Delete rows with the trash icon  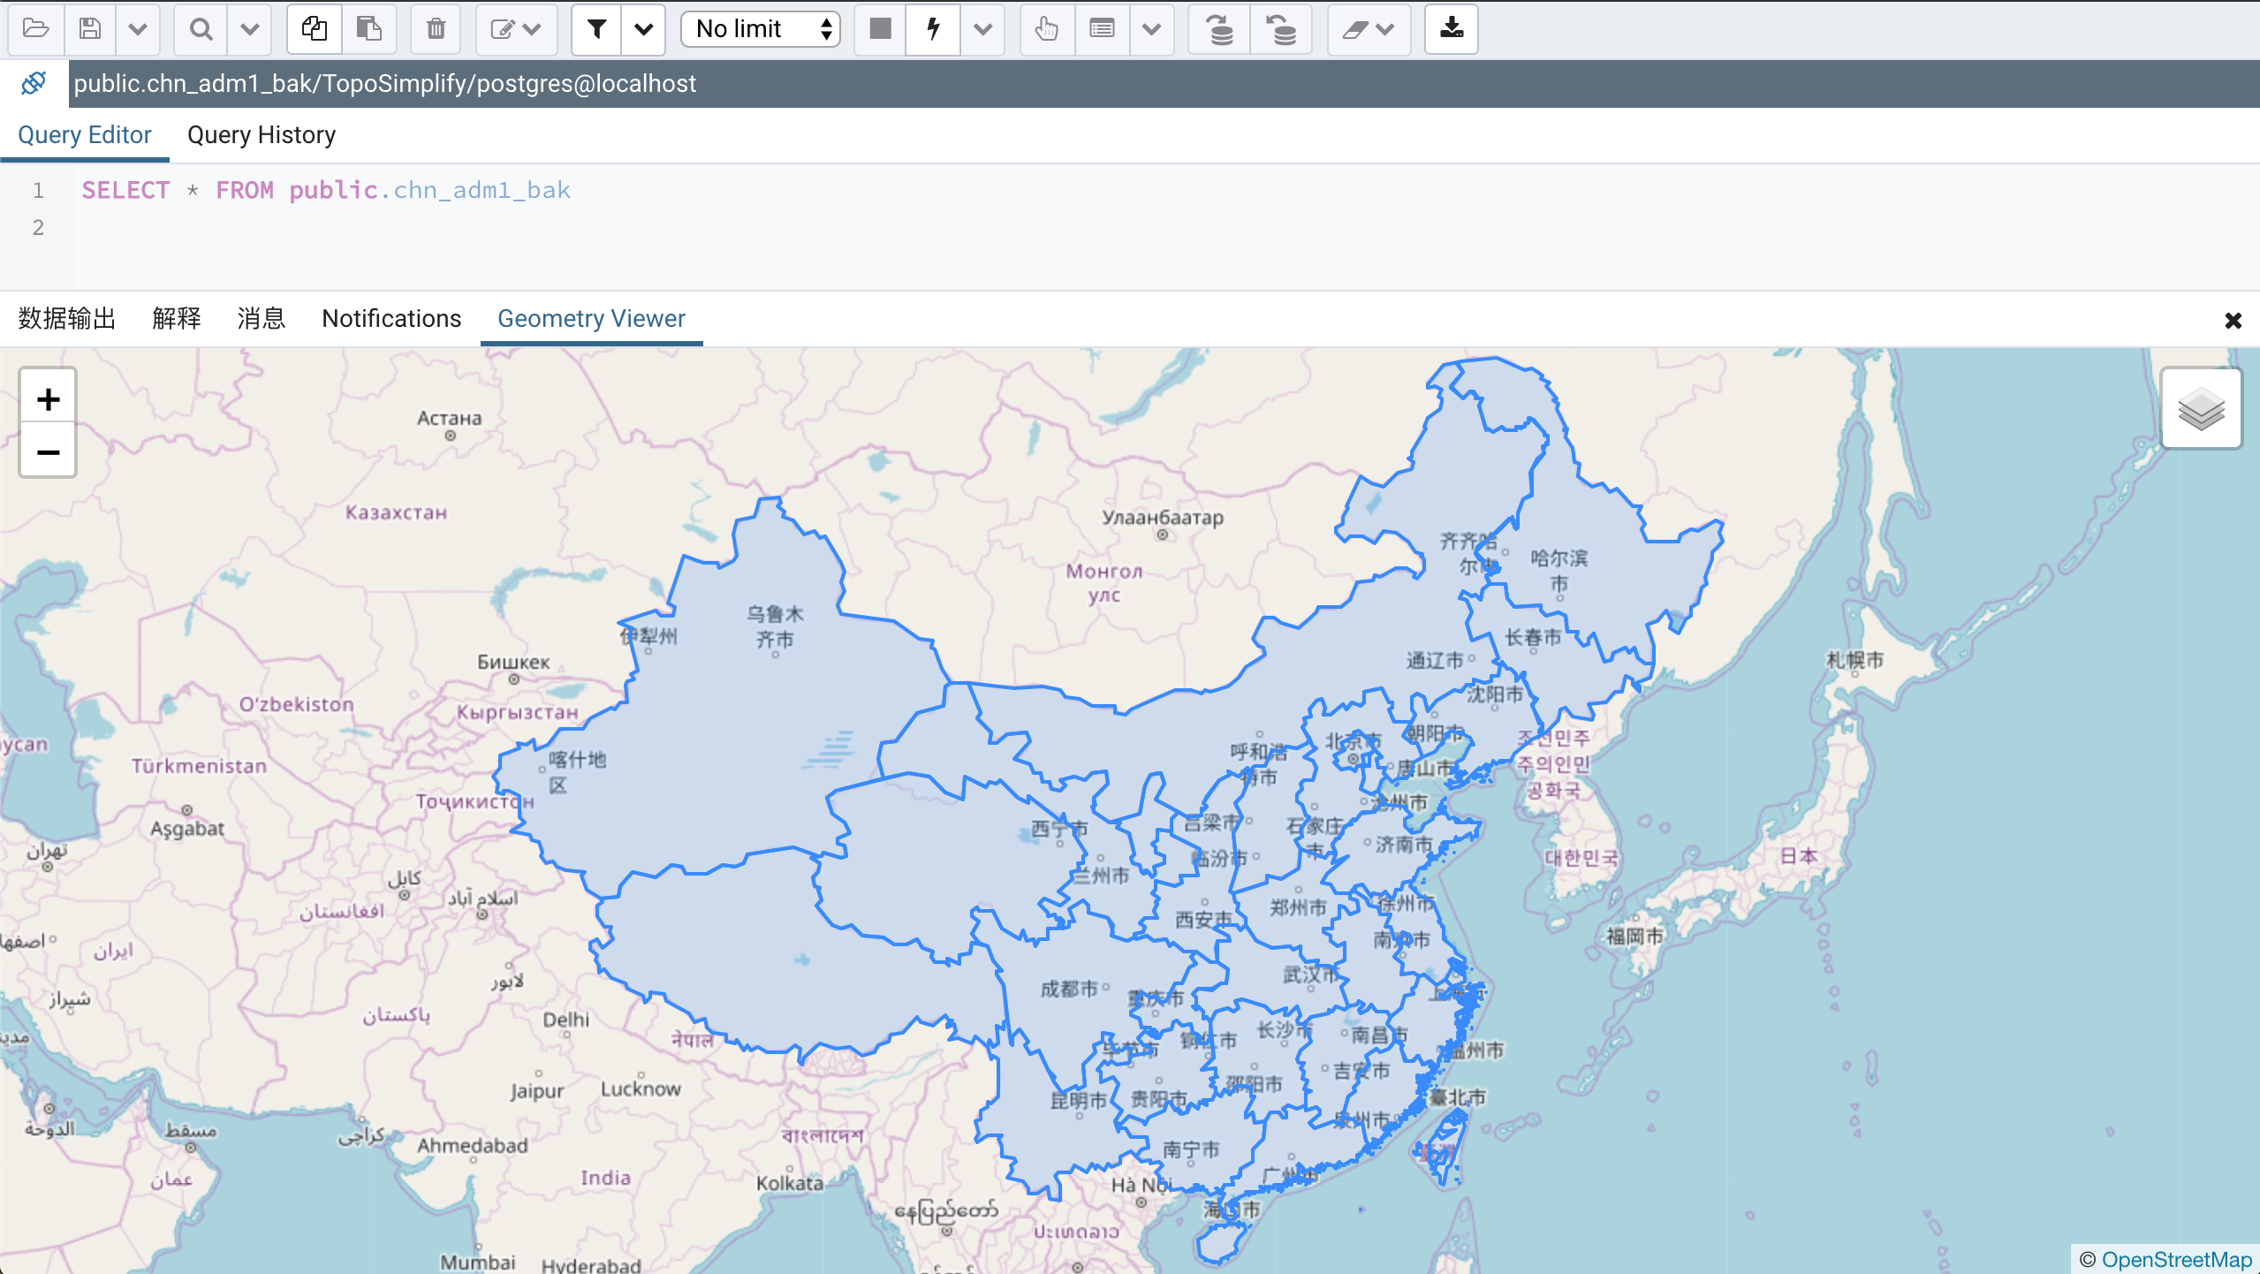(x=436, y=29)
